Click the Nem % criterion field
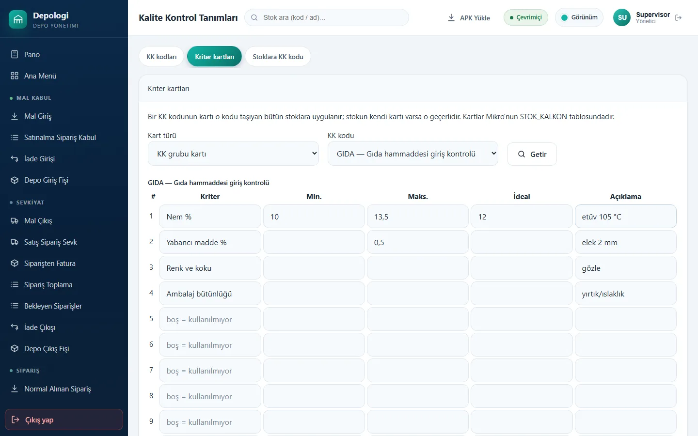This screenshot has width=698, height=436. click(210, 217)
